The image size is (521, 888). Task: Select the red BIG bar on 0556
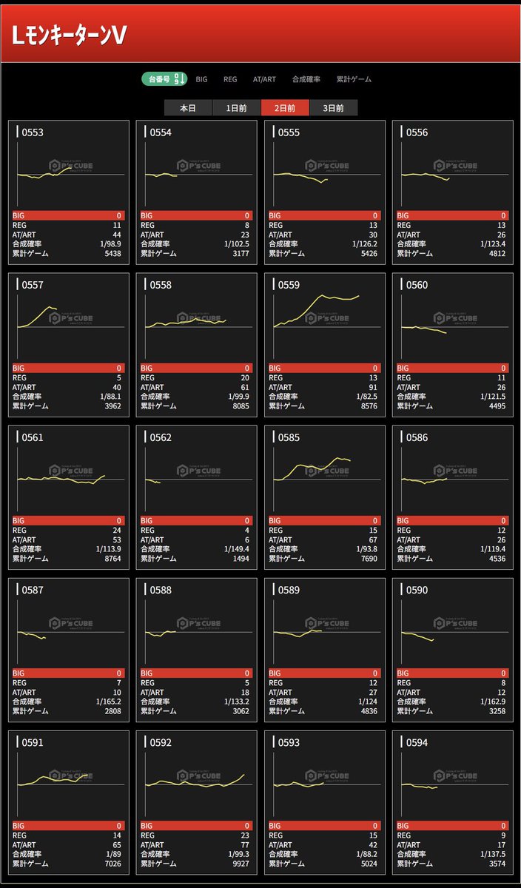[x=453, y=215]
